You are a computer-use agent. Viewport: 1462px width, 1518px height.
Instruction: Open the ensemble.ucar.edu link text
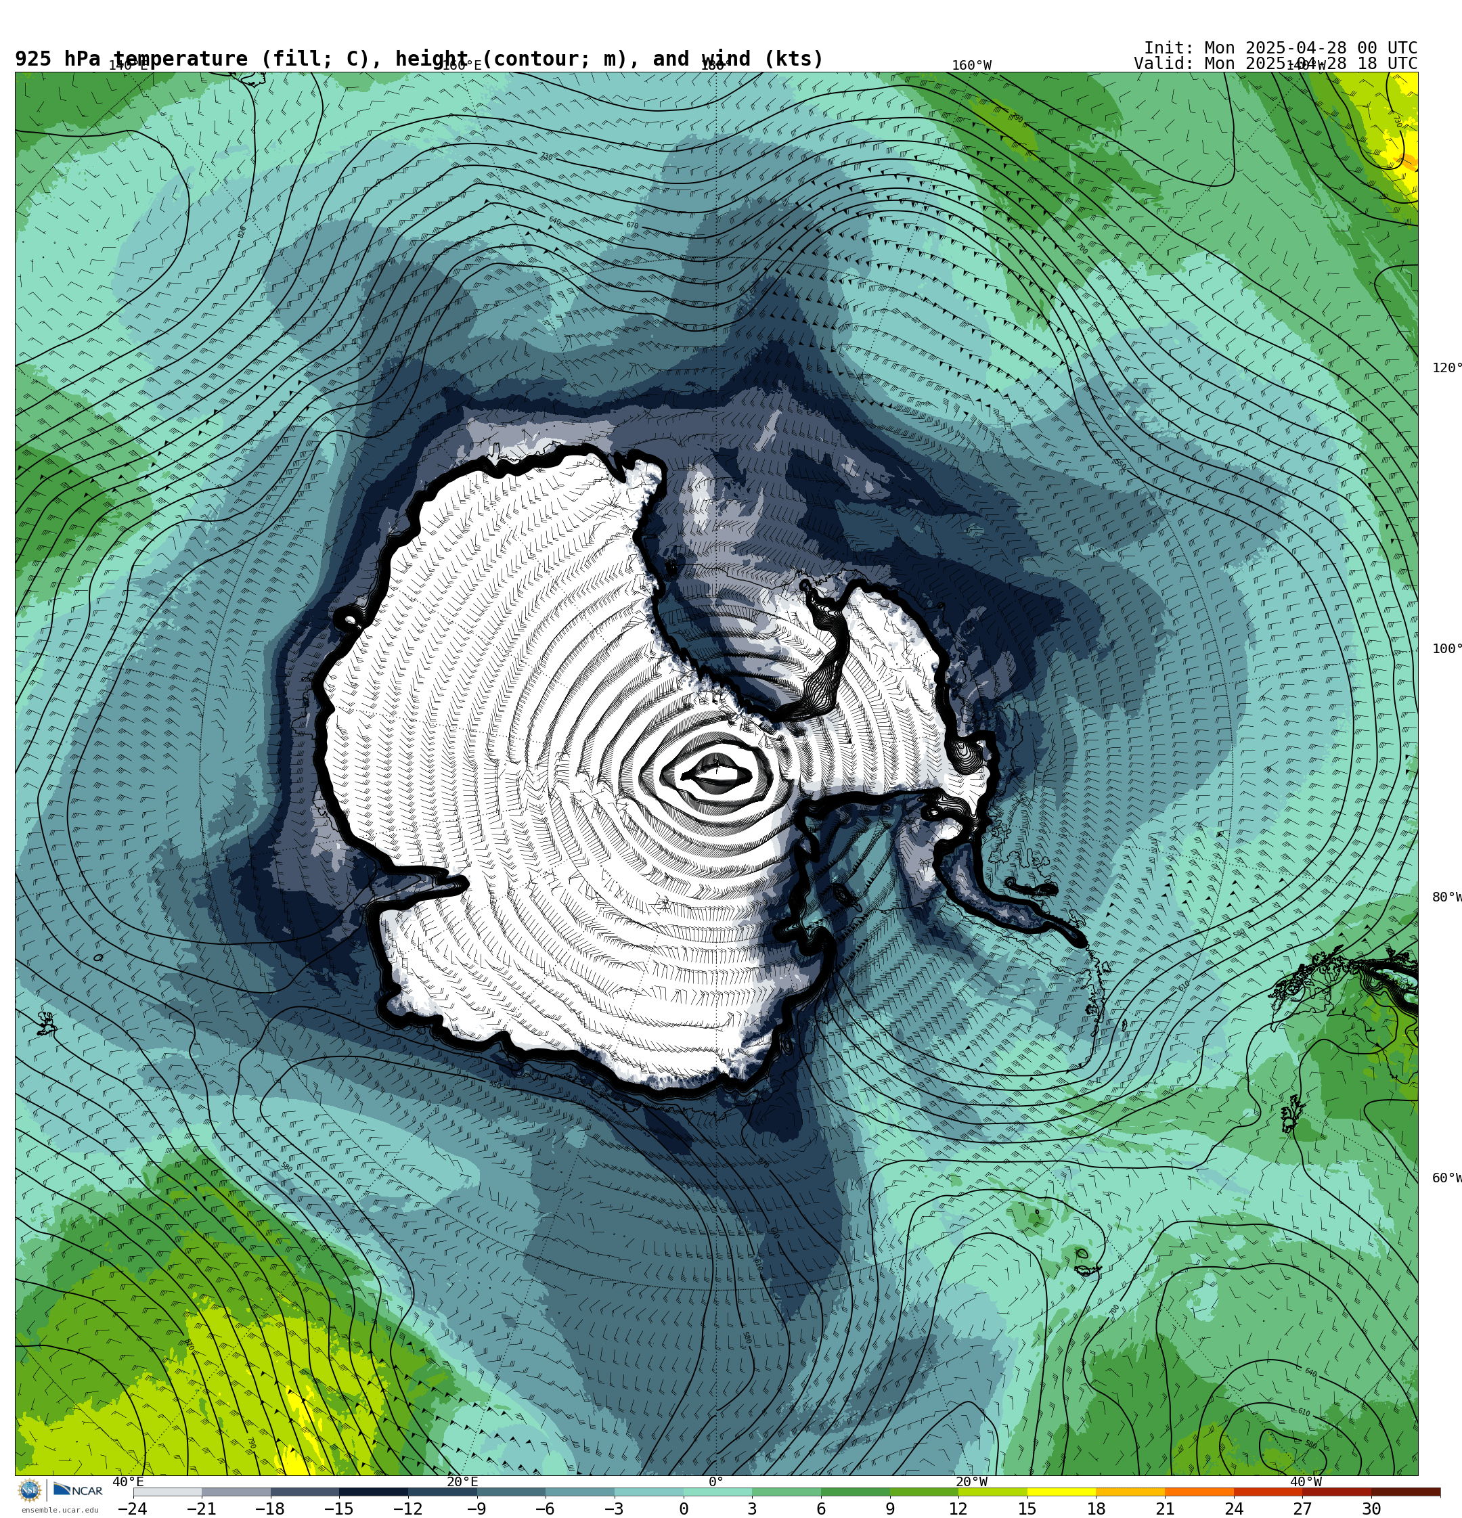pyautogui.click(x=60, y=1511)
